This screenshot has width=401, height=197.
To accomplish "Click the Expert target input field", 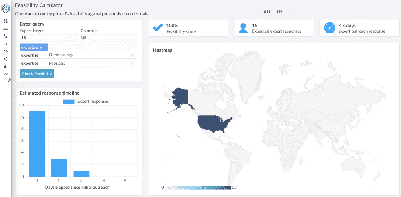I will pos(49,38).
